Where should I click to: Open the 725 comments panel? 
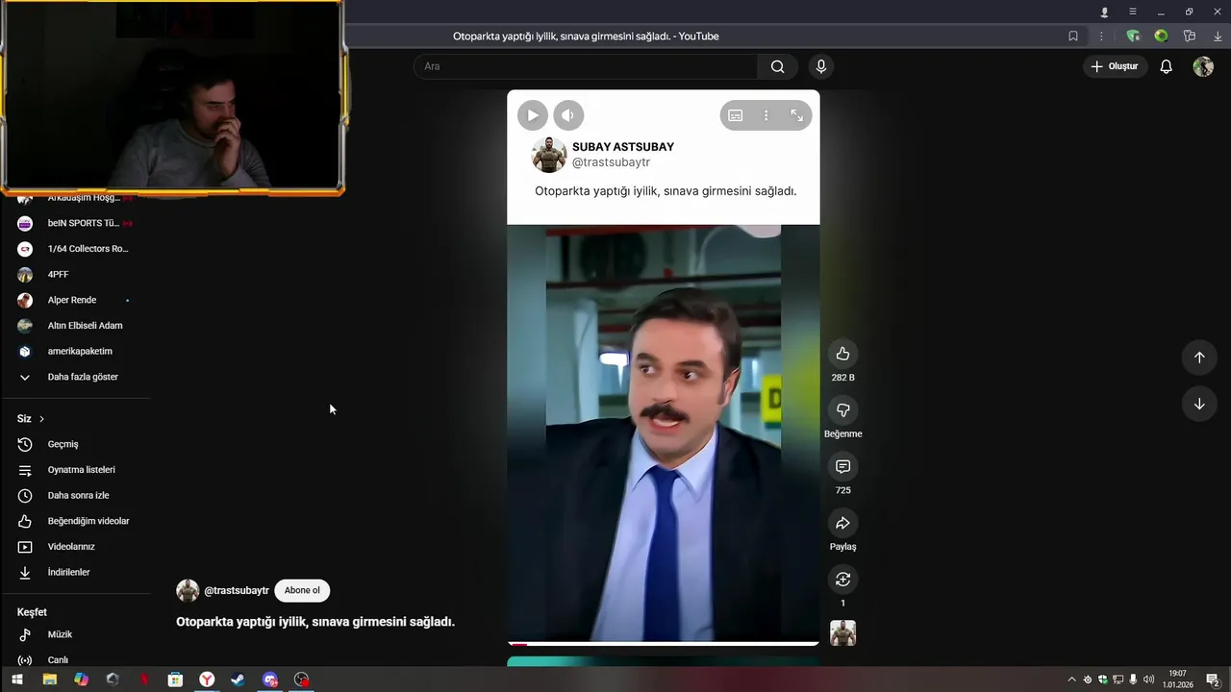(842, 466)
